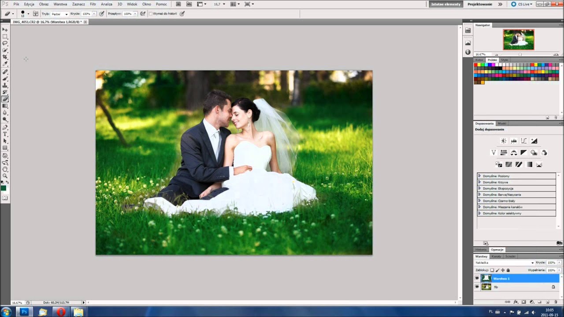Launch Bridge from application bar
The height and width of the screenshot is (317, 564).
coord(178,4)
